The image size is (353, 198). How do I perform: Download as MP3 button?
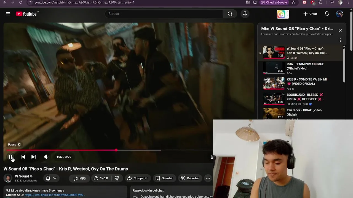pyautogui.click(x=80, y=178)
